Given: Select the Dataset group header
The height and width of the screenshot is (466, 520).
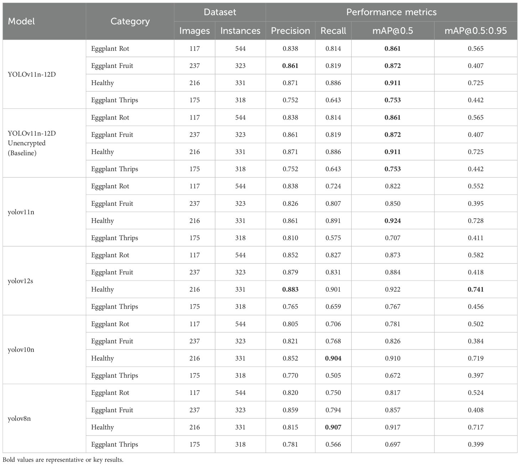Looking at the screenshot, I should [220, 12].
